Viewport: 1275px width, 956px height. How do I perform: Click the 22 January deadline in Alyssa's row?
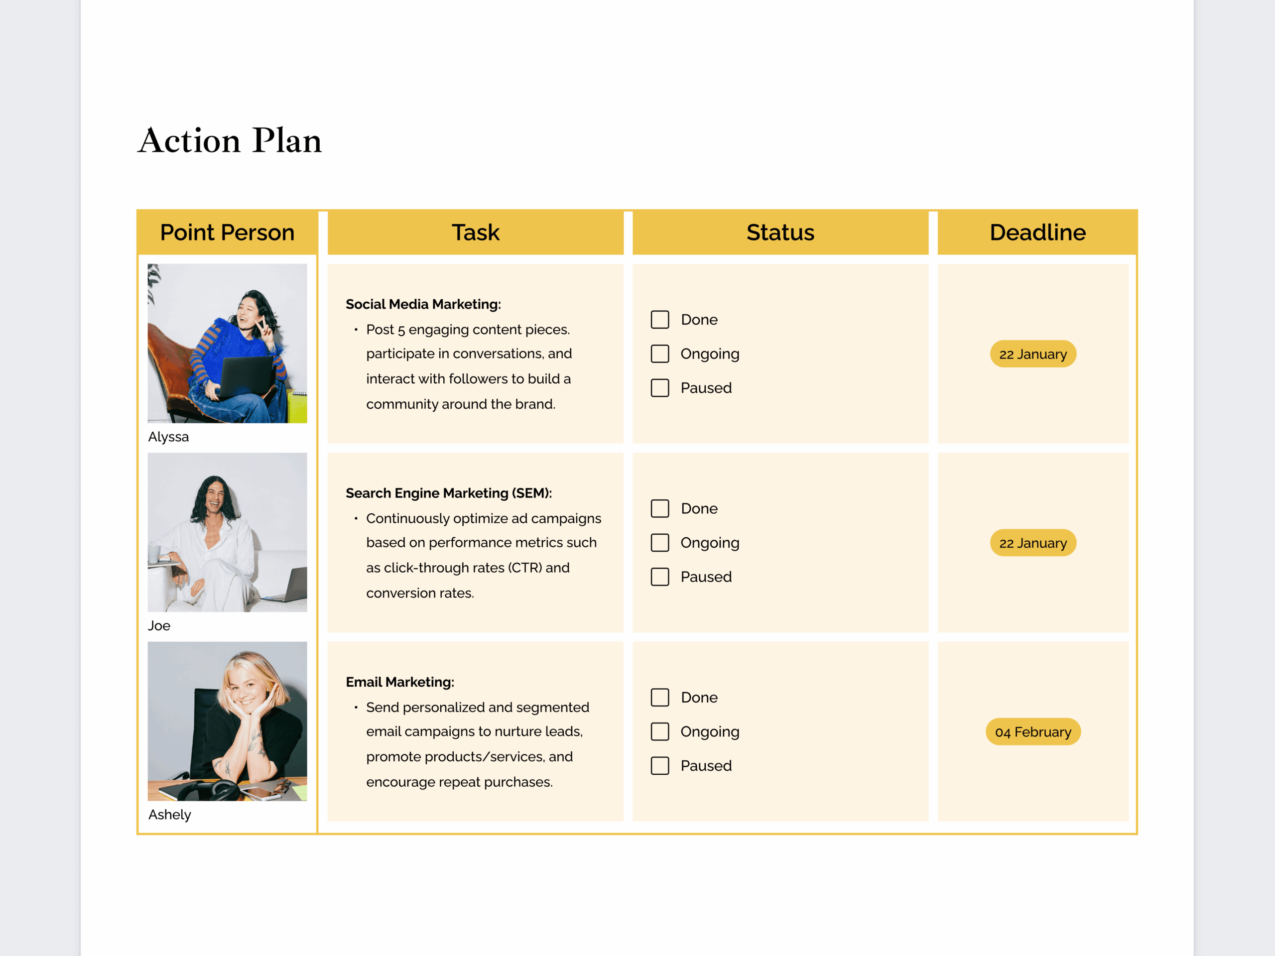click(1033, 354)
